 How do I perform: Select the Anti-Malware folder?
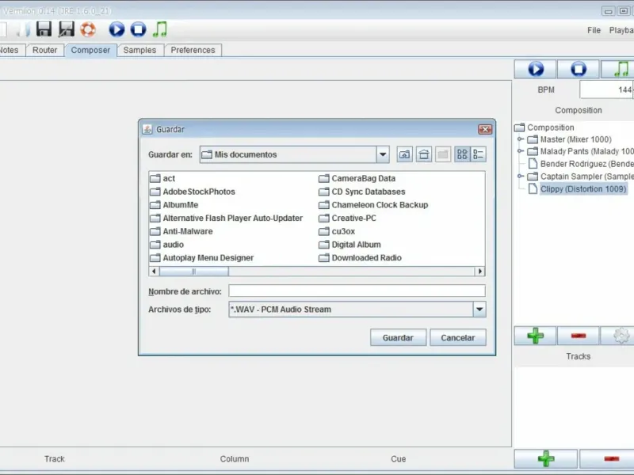[181, 231]
